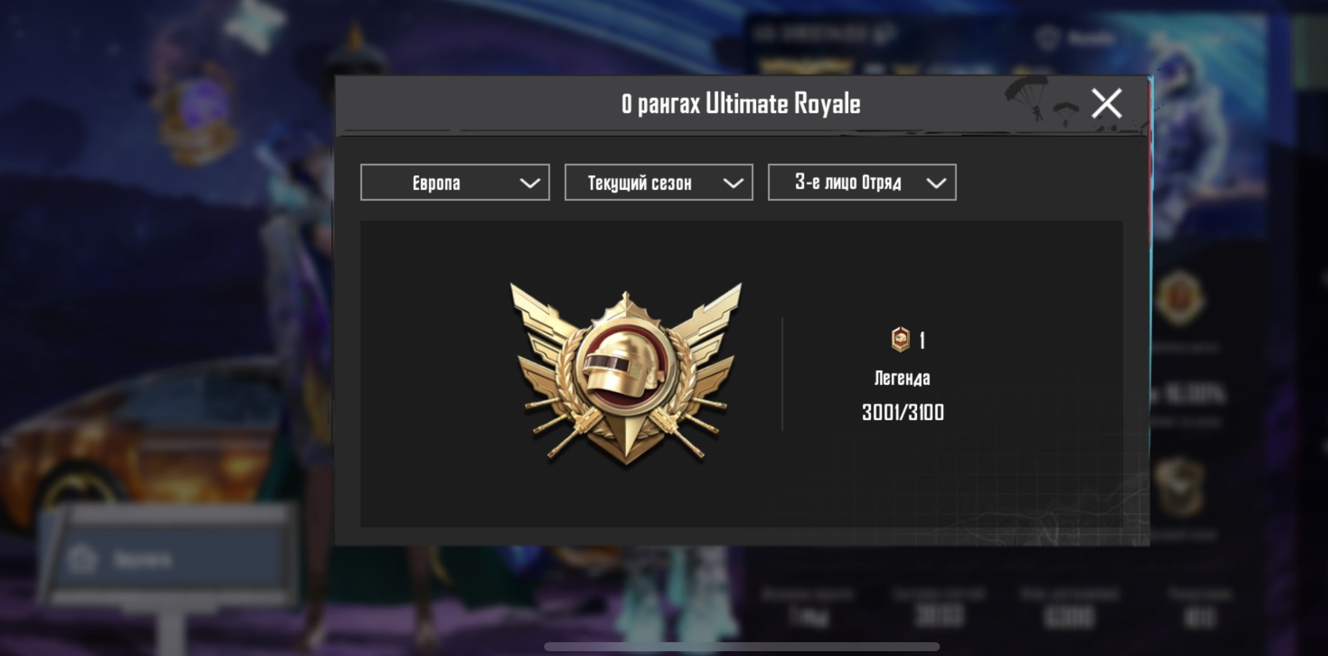
Task: Click the blurred gold badge at lower right
Action: [x=1179, y=486]
